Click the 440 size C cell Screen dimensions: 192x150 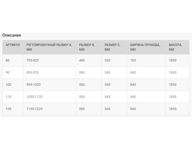click(x=114, y=97)
